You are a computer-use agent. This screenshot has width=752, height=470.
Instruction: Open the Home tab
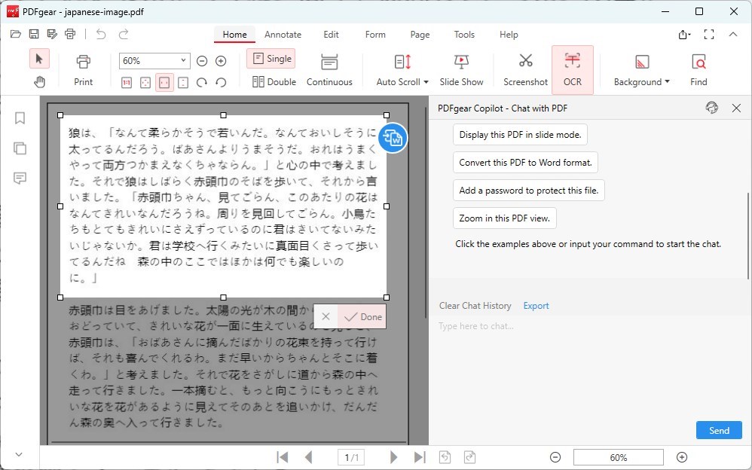click(234, 35)
